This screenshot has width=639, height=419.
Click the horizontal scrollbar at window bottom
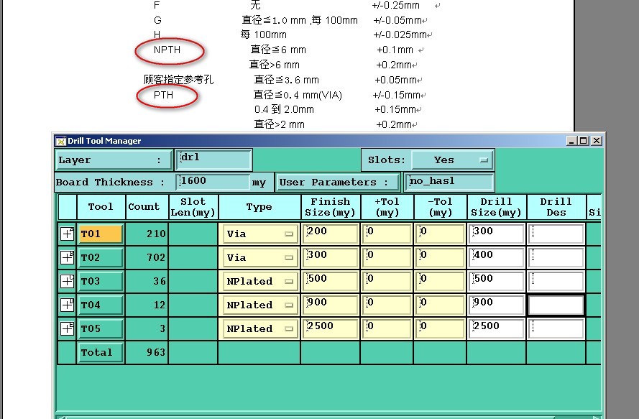pyautogui.click(x=329, y=417)
